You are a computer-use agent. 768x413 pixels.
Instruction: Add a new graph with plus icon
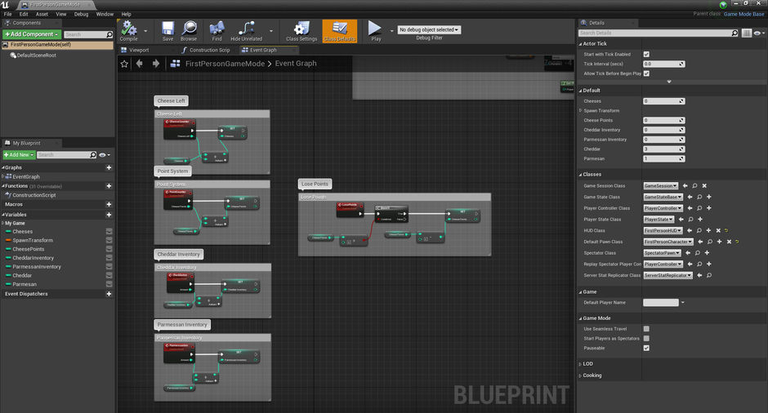coord(109,167)
